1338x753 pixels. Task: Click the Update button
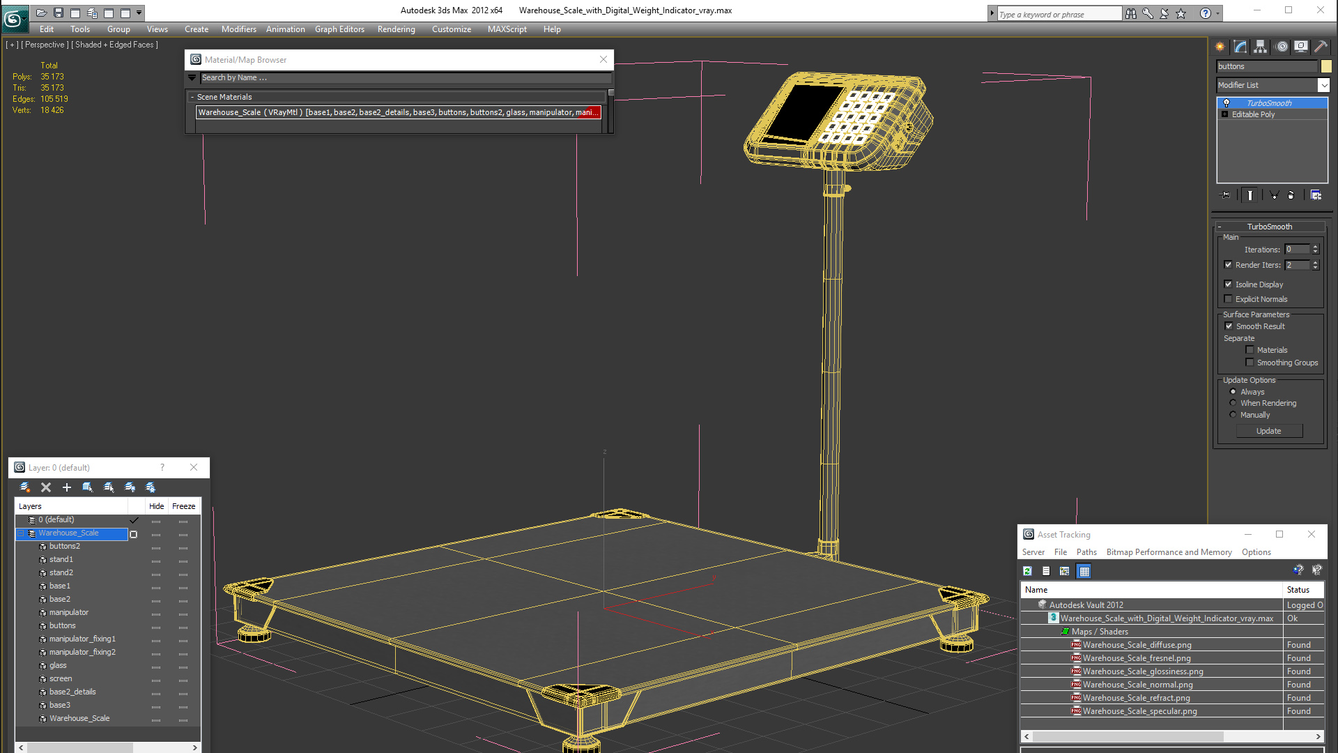(x=1268, y=431)
